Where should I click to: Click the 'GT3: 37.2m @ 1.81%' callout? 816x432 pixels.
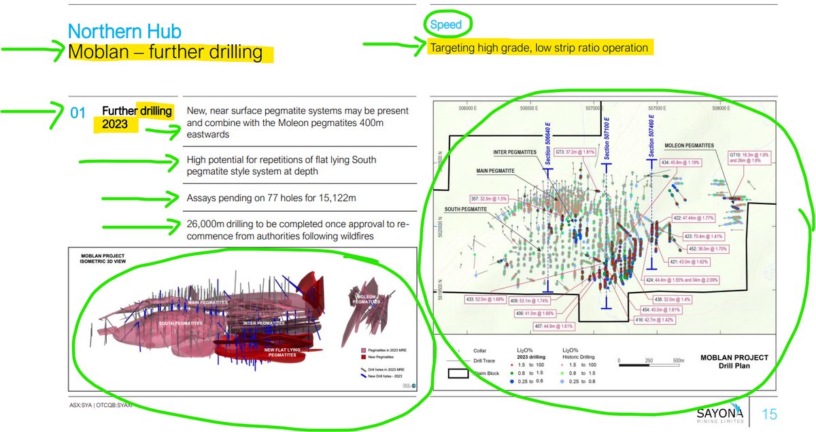coord(576,152)
